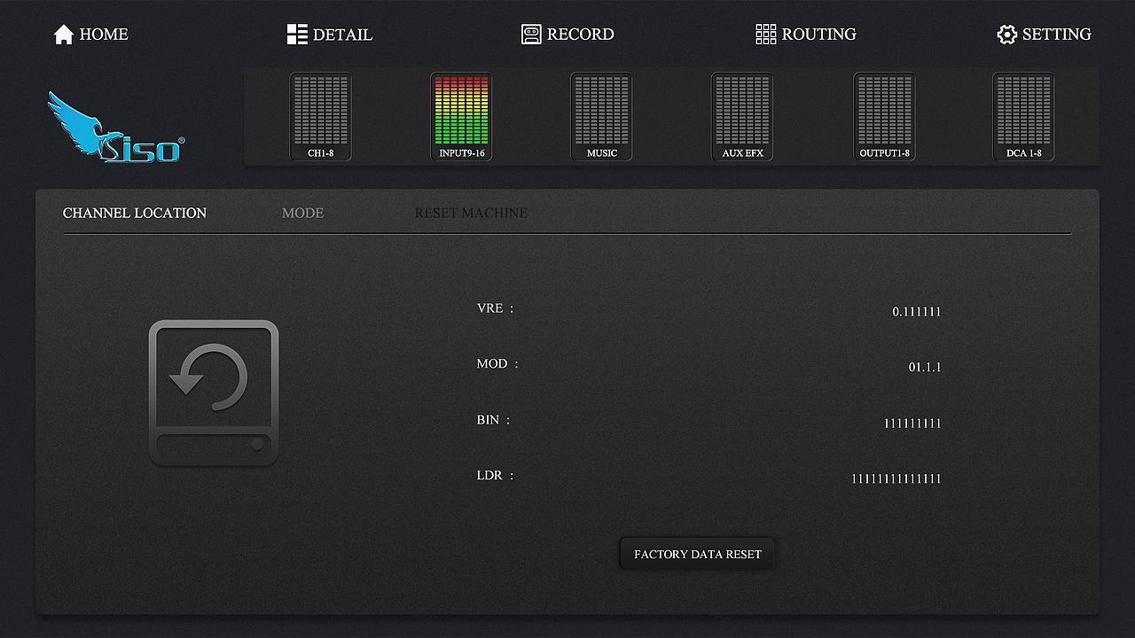Click the HOME house icon
The width and height of the screenshot is (1135, 638).
tap(63, 35)
